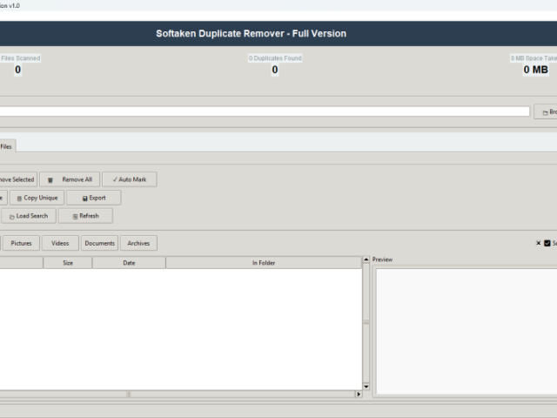Click the '0 MB' space value
Screen dimensions: 557x418
click(x=536, y=70)
